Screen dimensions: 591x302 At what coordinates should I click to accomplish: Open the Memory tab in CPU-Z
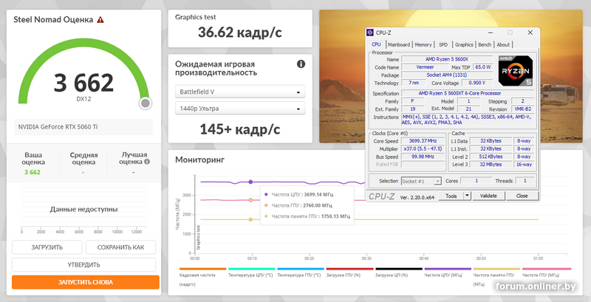(423, 44)
